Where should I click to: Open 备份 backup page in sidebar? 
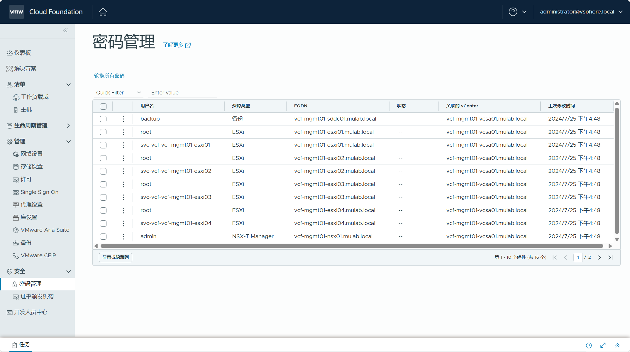click(22, 243)
